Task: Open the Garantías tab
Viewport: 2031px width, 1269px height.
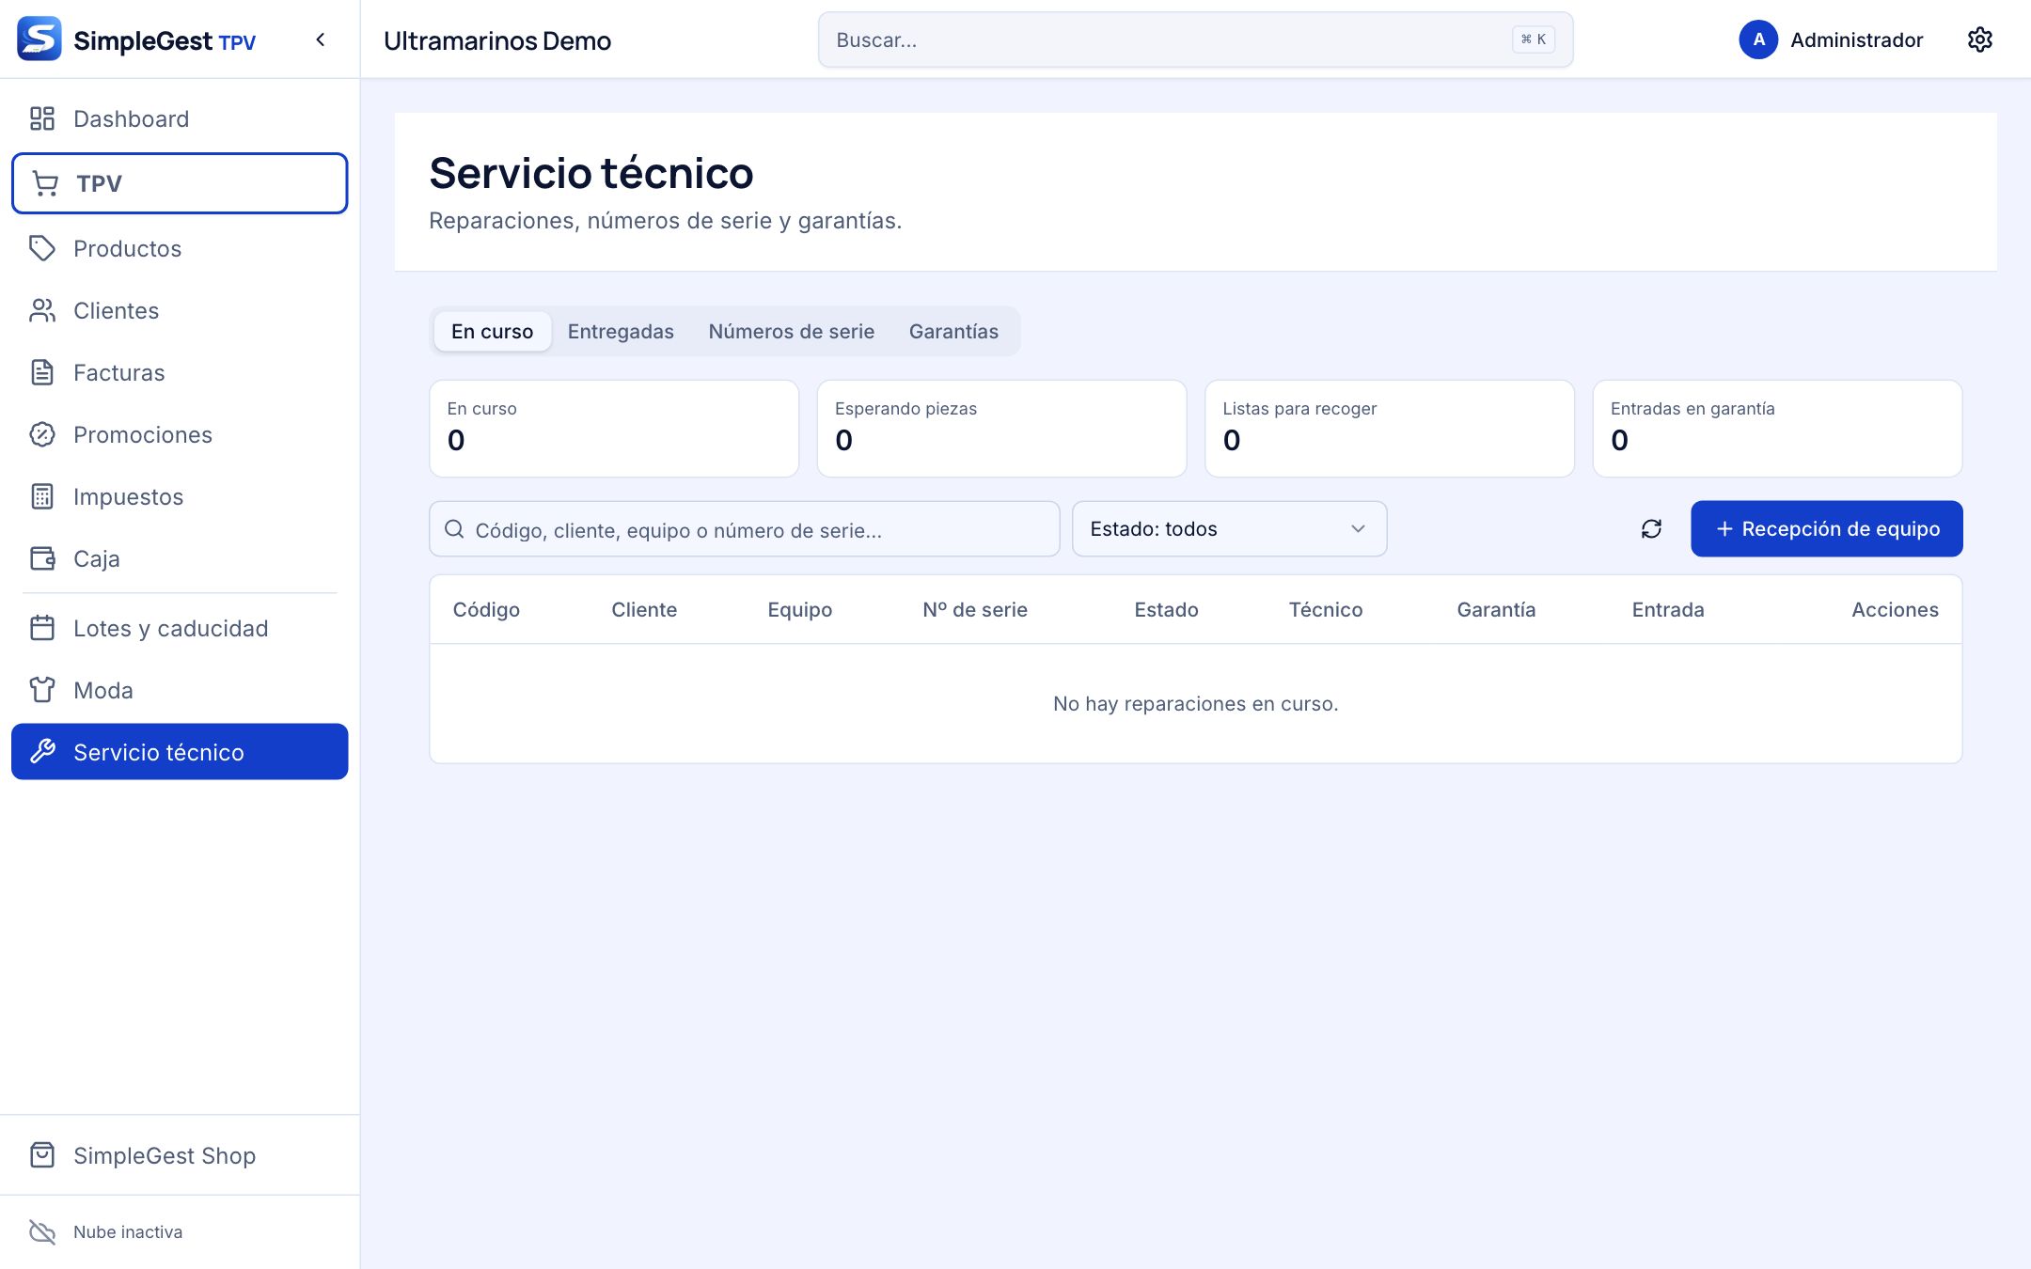Action: coord(953,332)
